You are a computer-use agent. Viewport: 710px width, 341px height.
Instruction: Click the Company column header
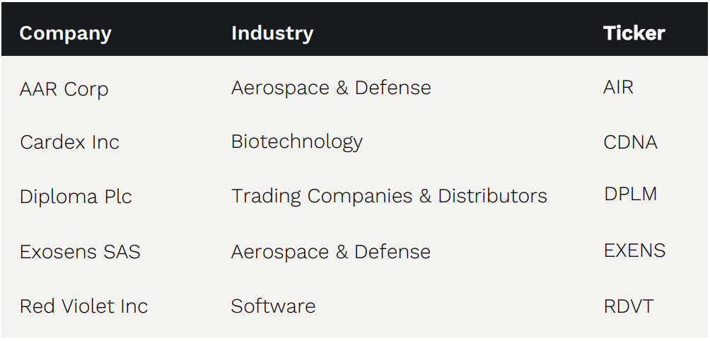click(x=65, y=33)
